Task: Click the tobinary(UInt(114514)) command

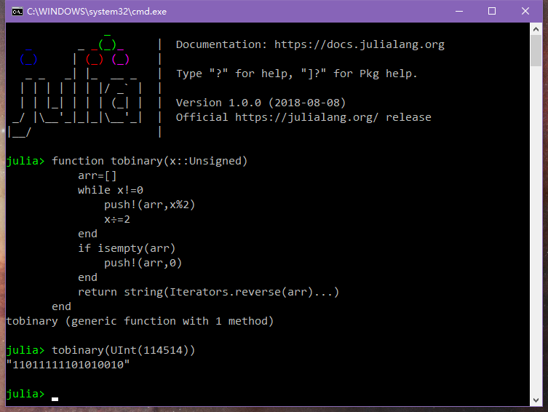Action: [124, 350]
